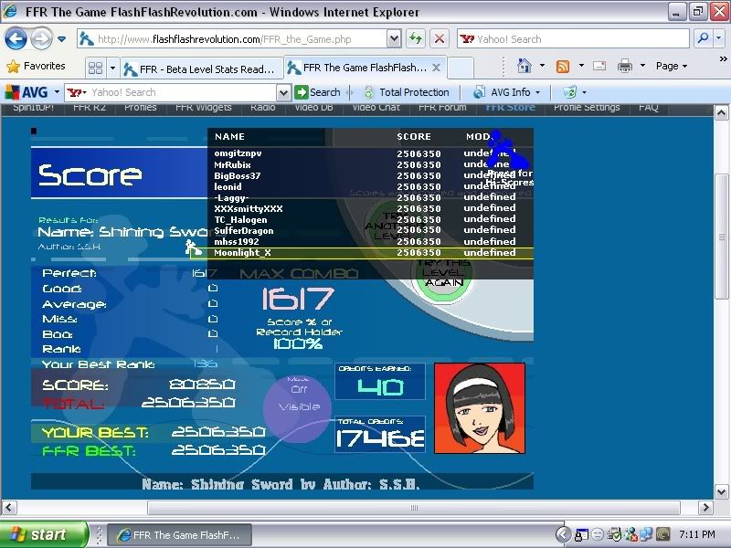Switch to FFR Beta Level Stats tab
731x548 pixels.
pyautogui.click(x=199, y=68)
